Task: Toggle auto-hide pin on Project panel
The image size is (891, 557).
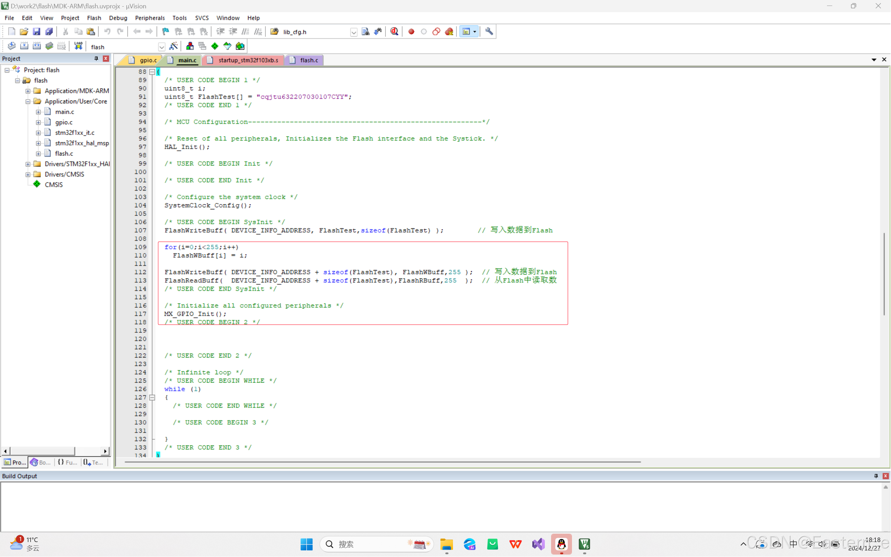Action: [x=96, y=58]
